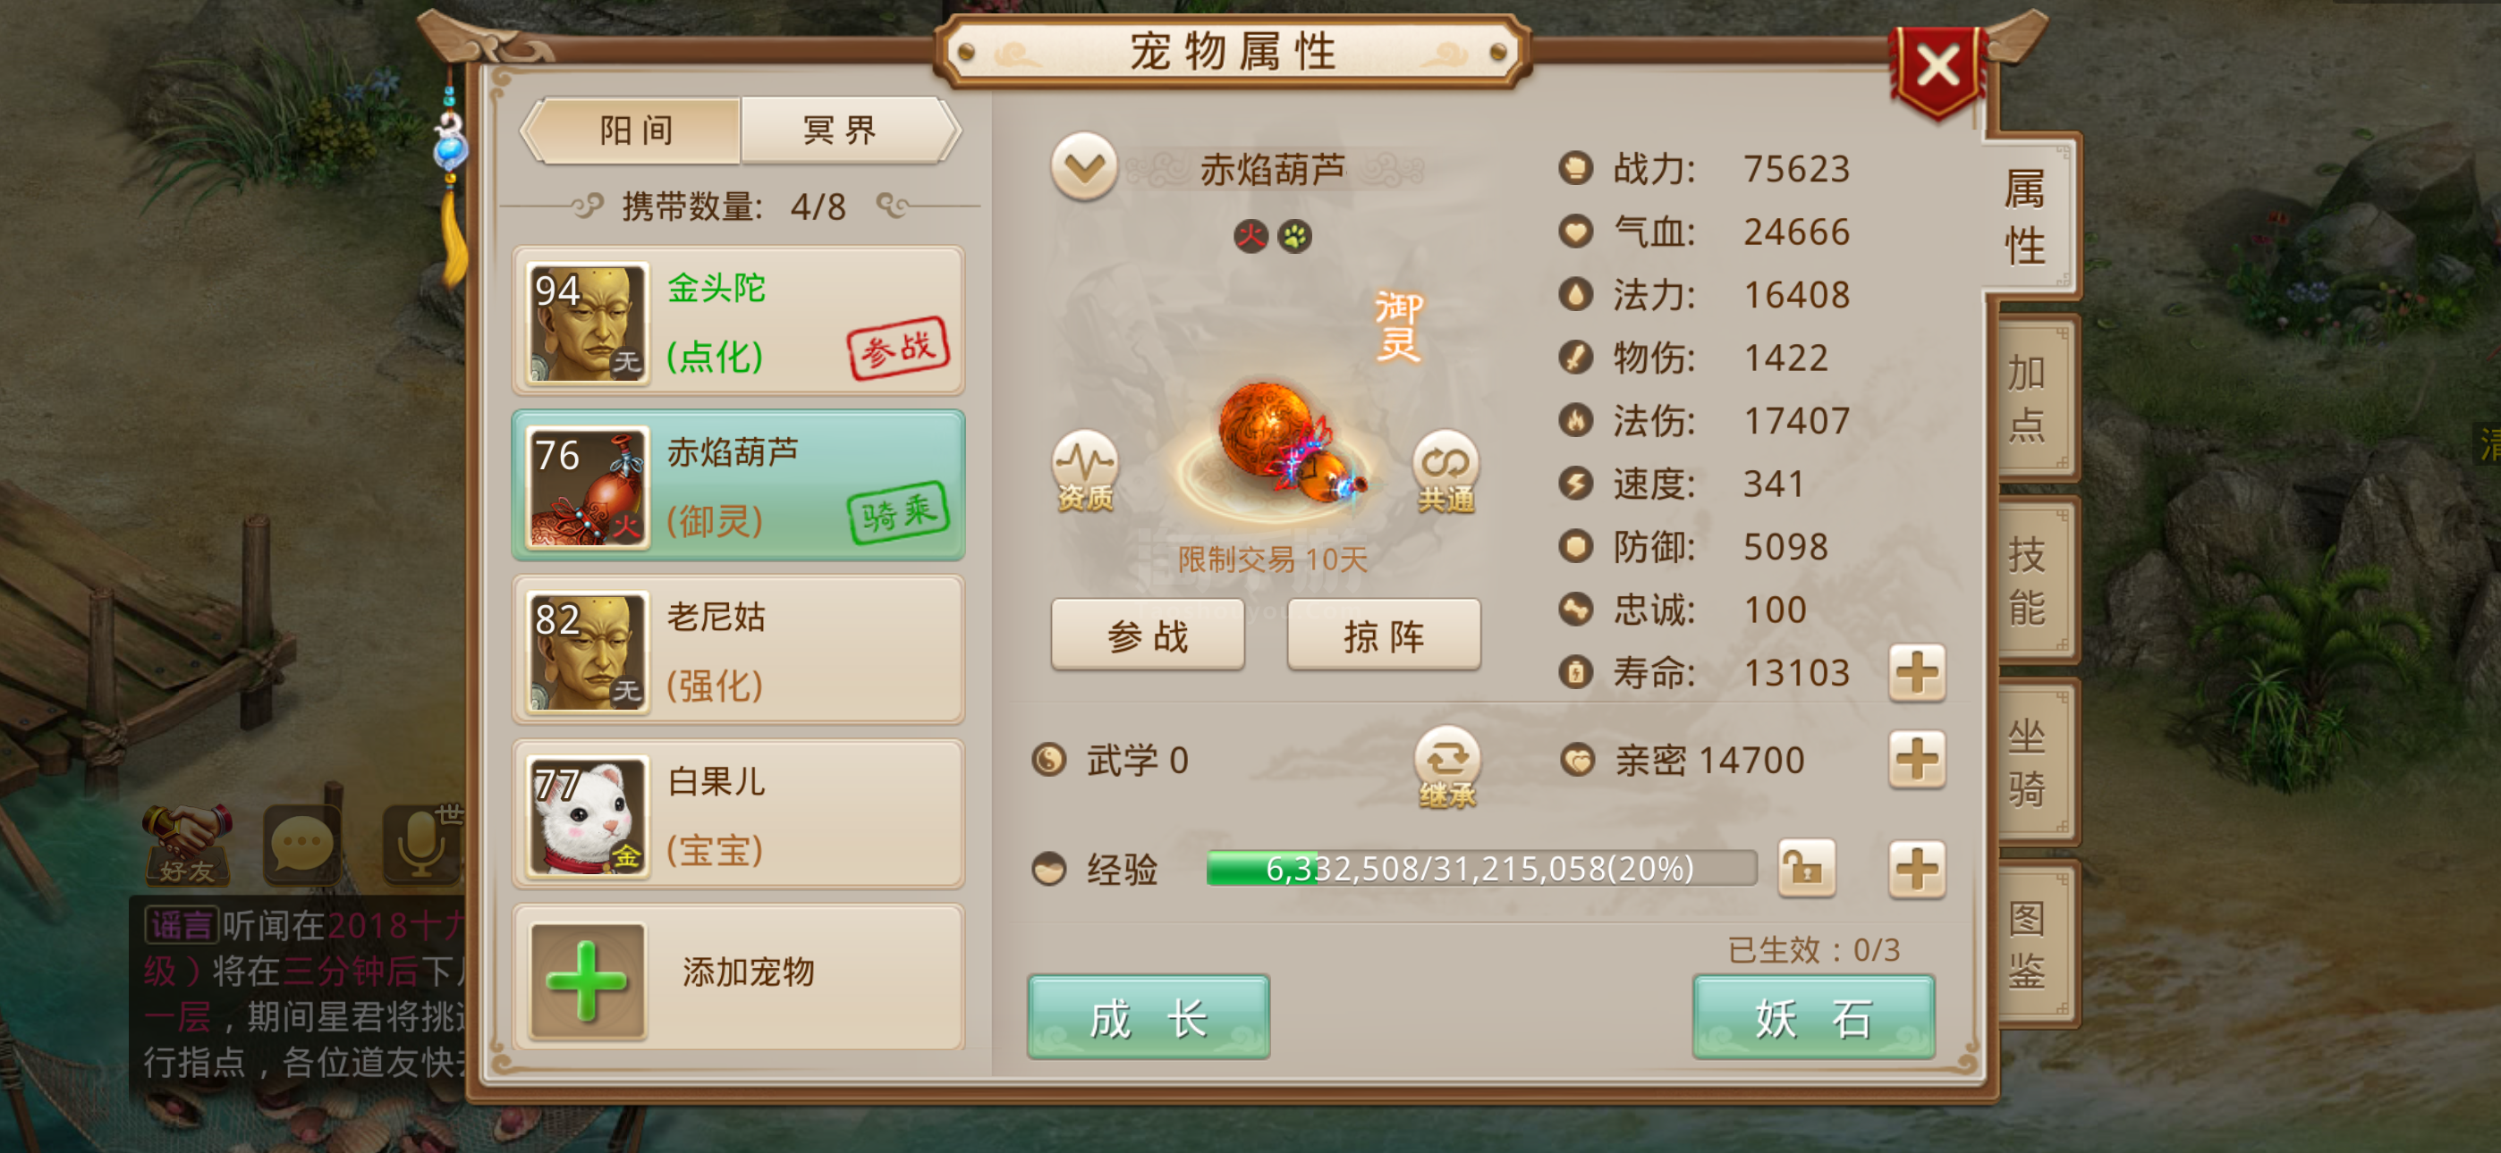
Task: Click the 妖石 button
Action: pos(1812,1017)
